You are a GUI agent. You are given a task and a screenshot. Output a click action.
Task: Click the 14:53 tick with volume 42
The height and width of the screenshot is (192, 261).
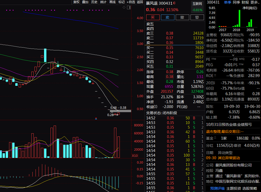175,132
